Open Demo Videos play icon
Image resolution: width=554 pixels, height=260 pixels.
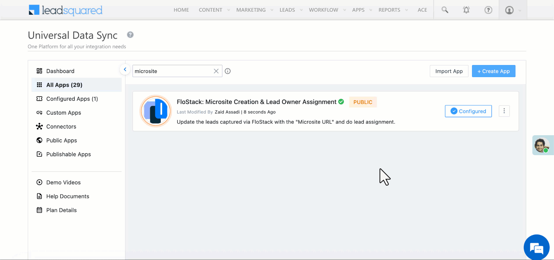click(40, 182)
